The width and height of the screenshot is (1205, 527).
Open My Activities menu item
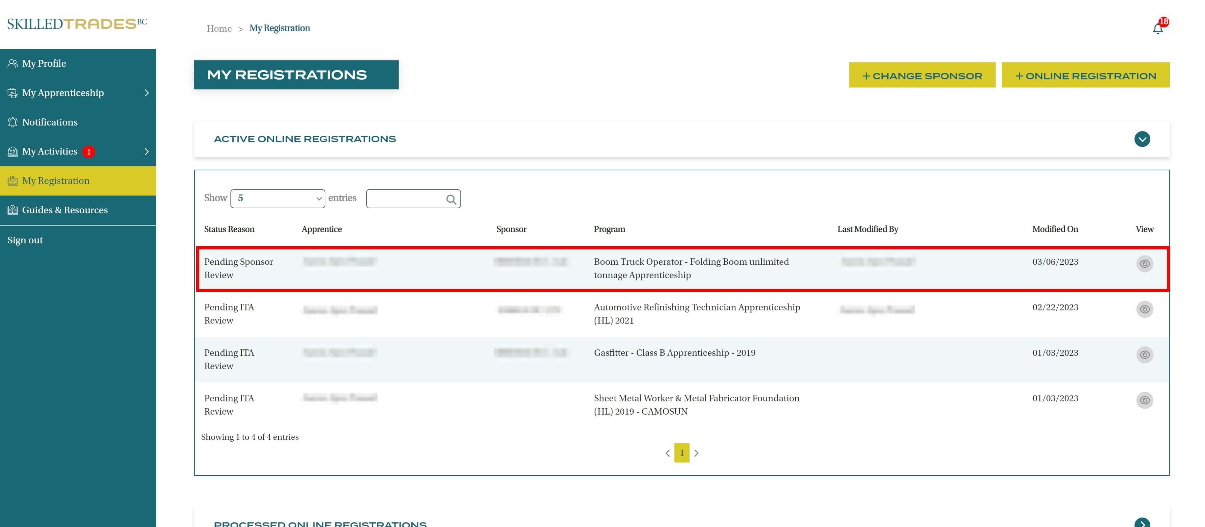click(50, 151)
